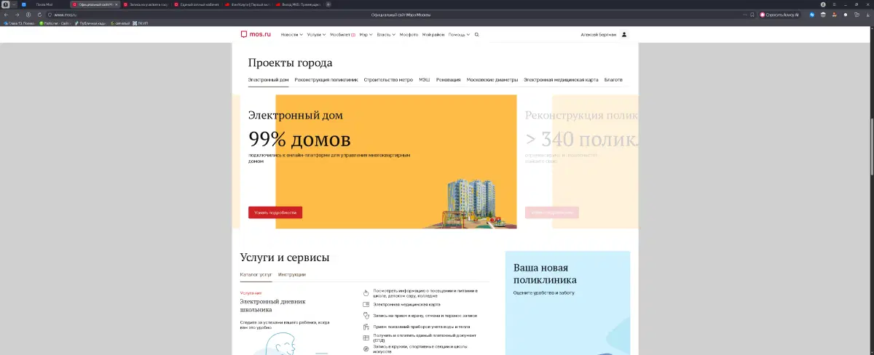This screenshot has height=355, width=874.
Task: Click the red Узнать подробности button
Action: (x=275, y=212)
